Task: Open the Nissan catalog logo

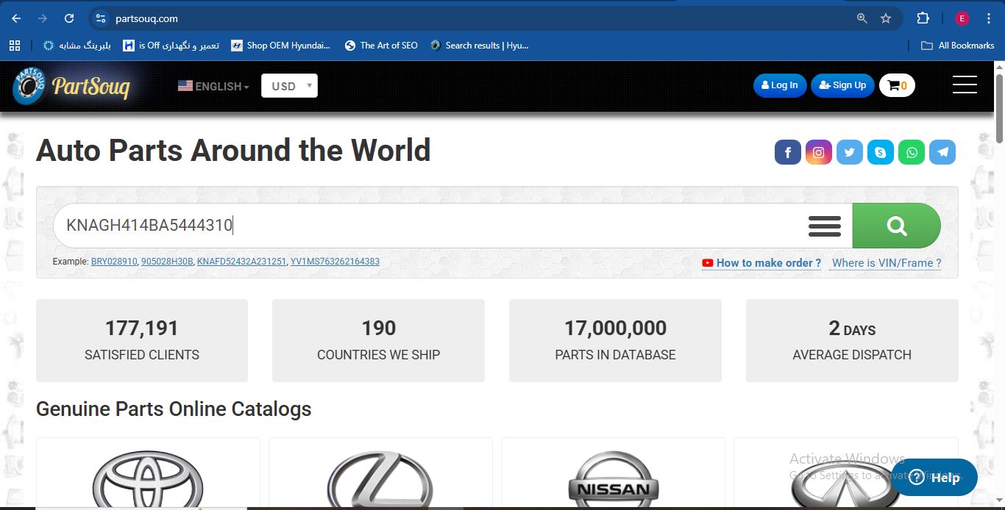Action: (x=613, y=480)
